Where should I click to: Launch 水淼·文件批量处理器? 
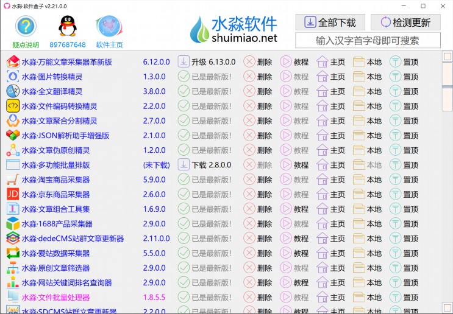(x=55, y=298)
